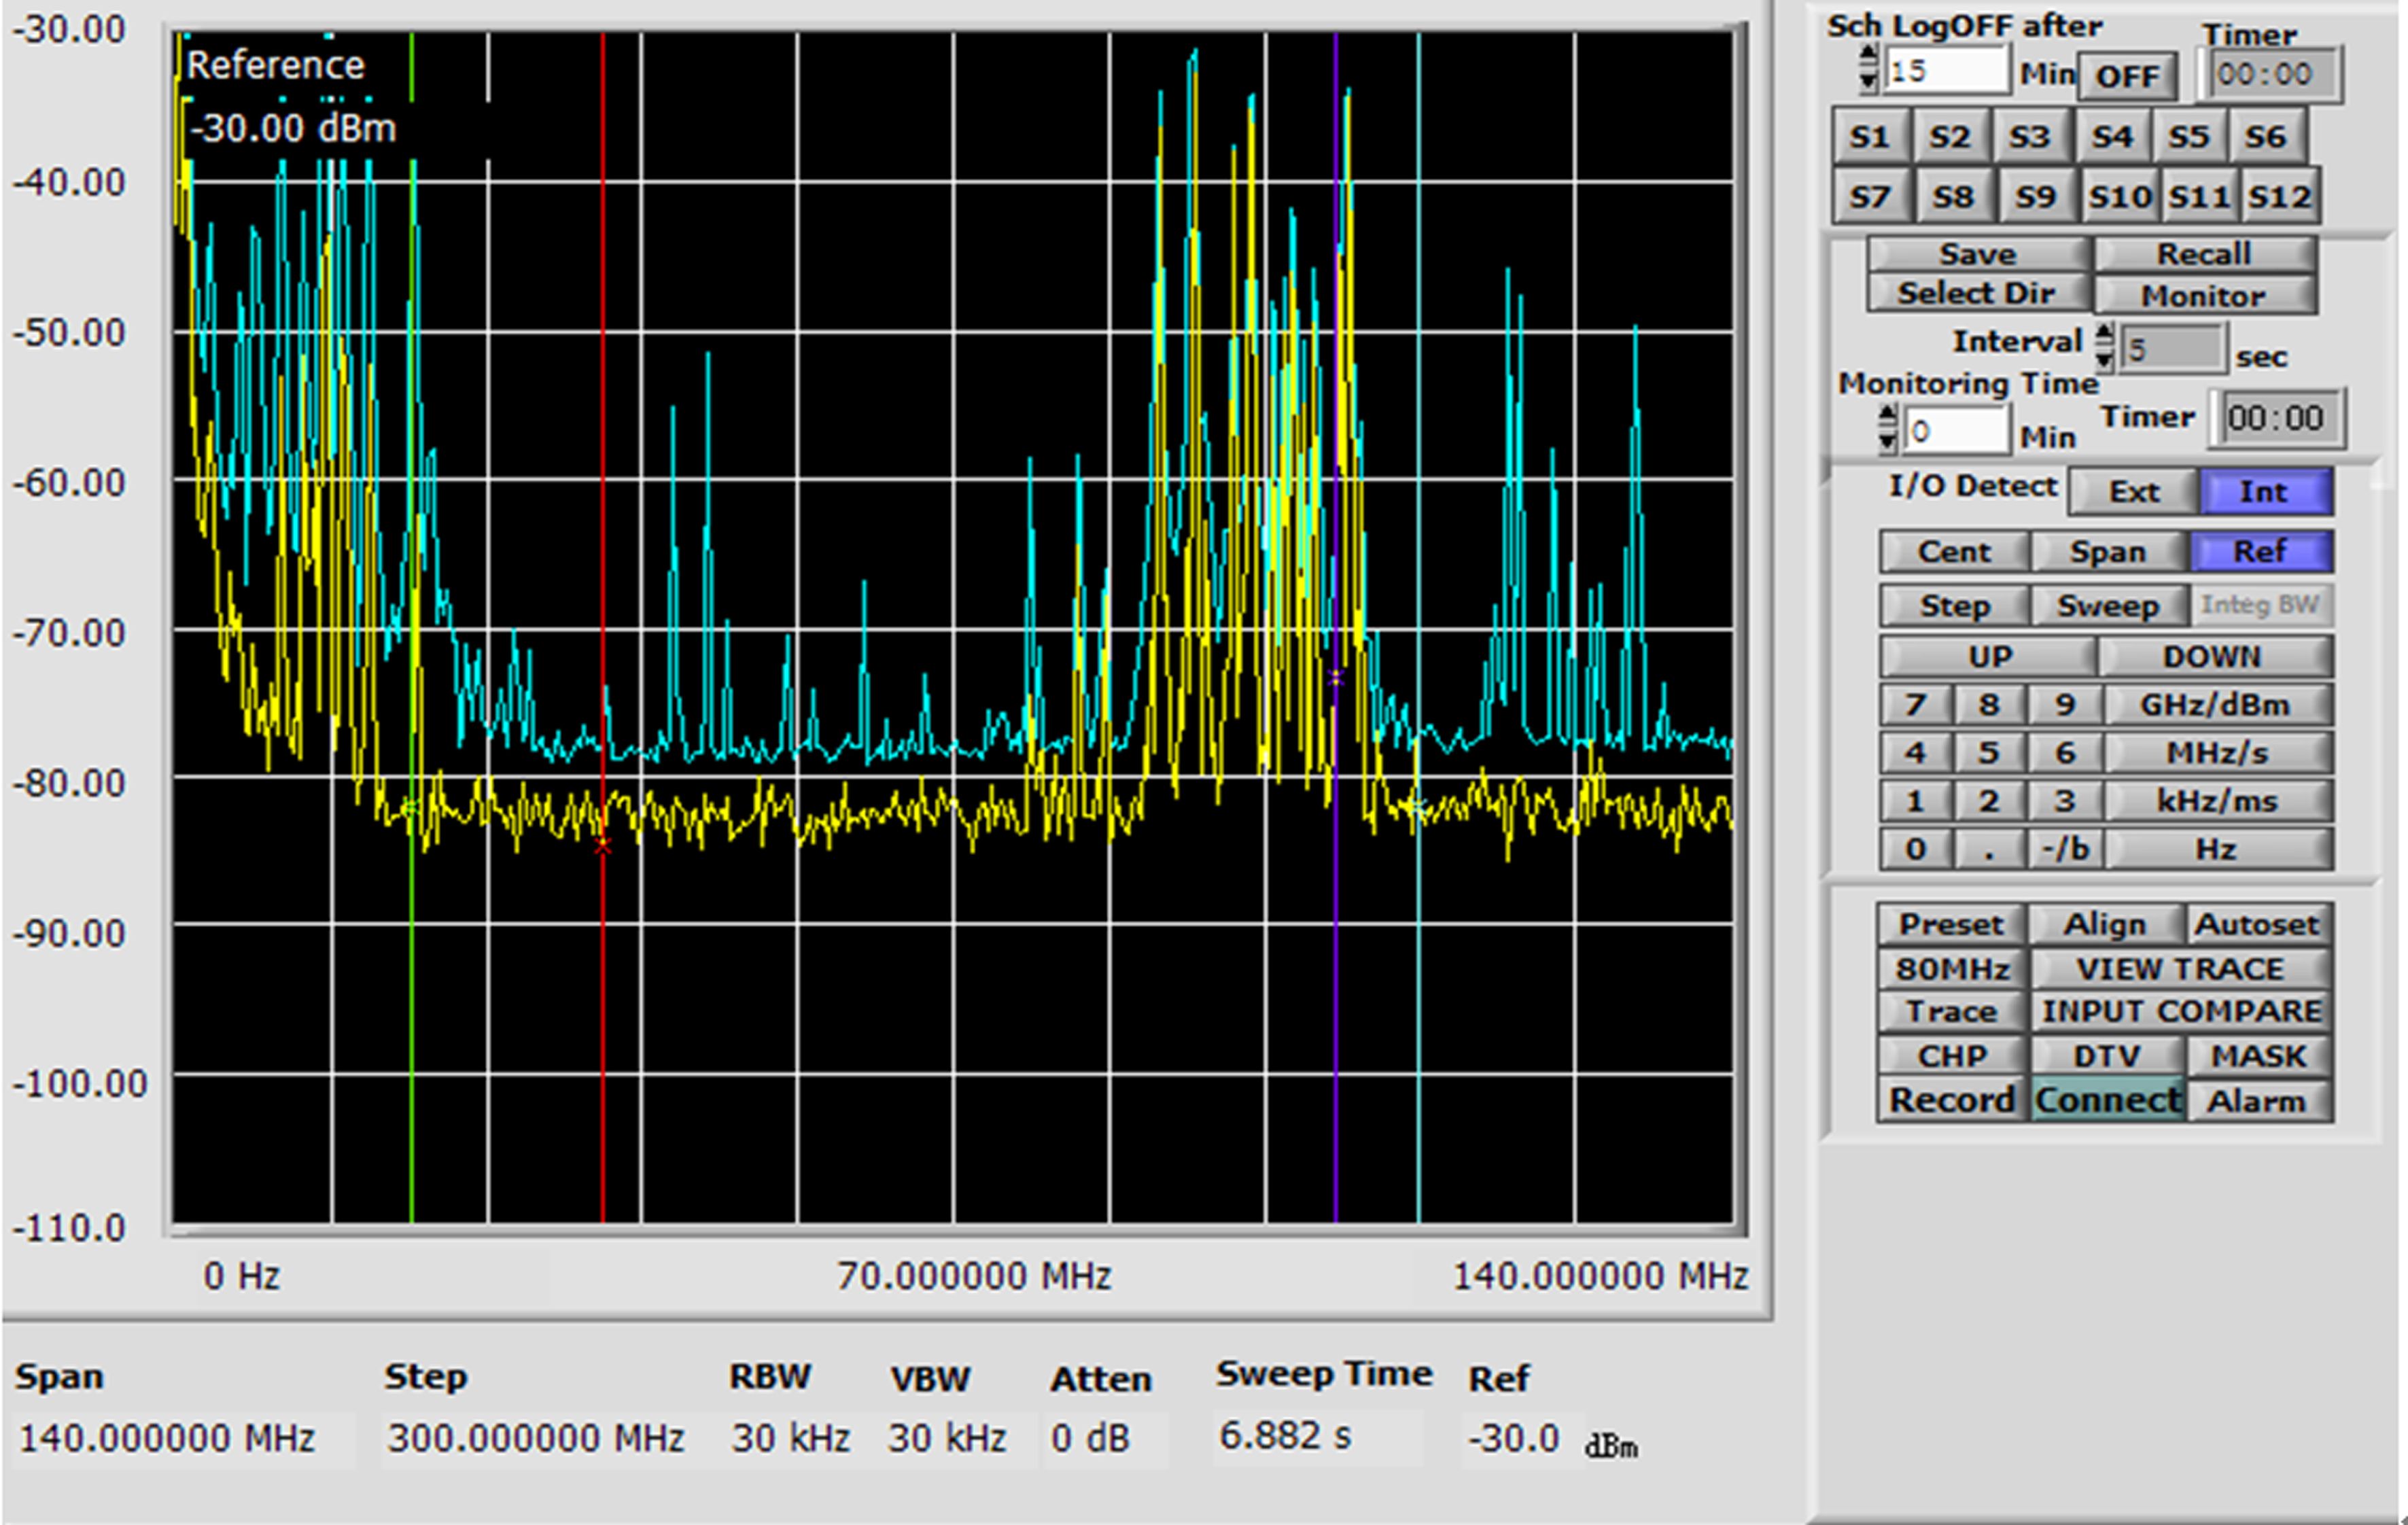Click the Sch LogOFF minutes input field
2408x1525 pixels.
(1945, 72)
